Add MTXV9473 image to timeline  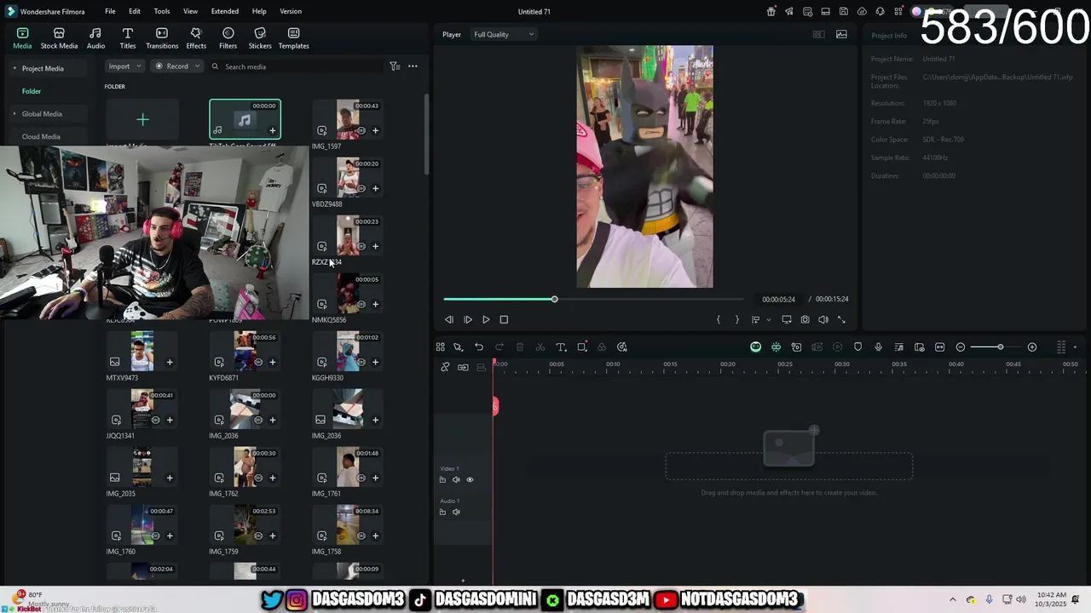(170, 362)
